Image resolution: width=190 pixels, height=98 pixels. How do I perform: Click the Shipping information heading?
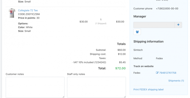148,41
